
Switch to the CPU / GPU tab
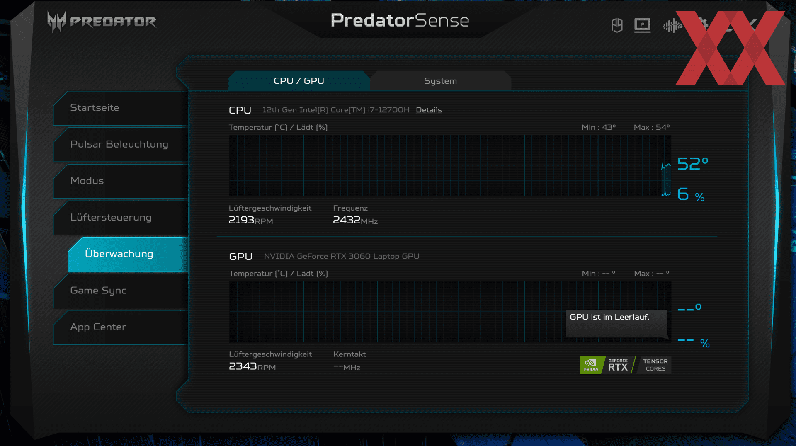point(299,81)
